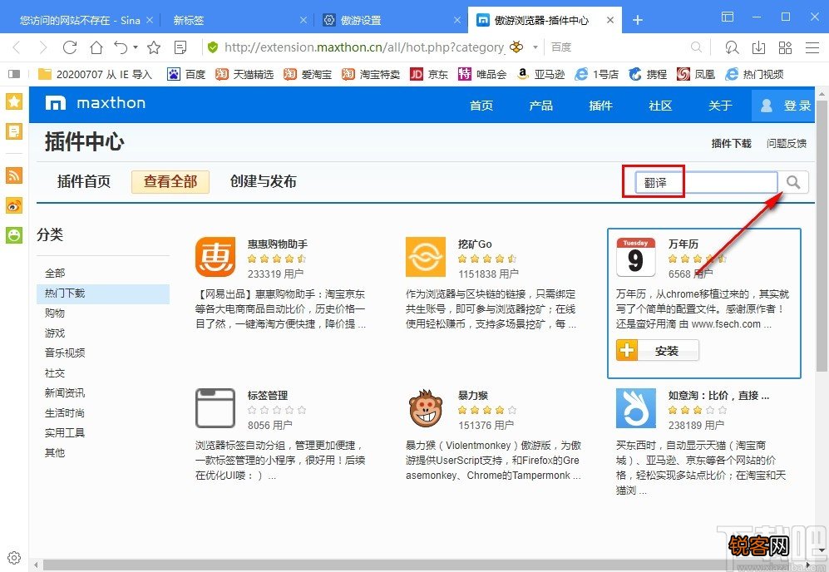Open 关于 in maxthon navigation
This screenshot has height=572, width=829.
(x=720, y=106)
